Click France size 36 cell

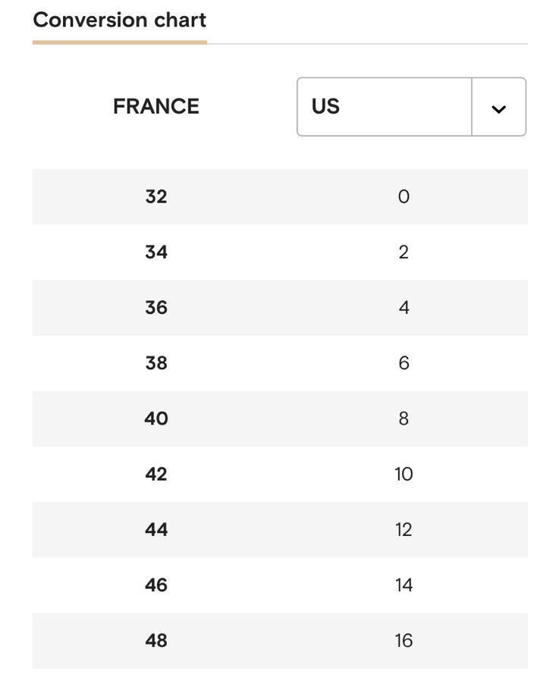pyautogui.click(x=156, y=308)
